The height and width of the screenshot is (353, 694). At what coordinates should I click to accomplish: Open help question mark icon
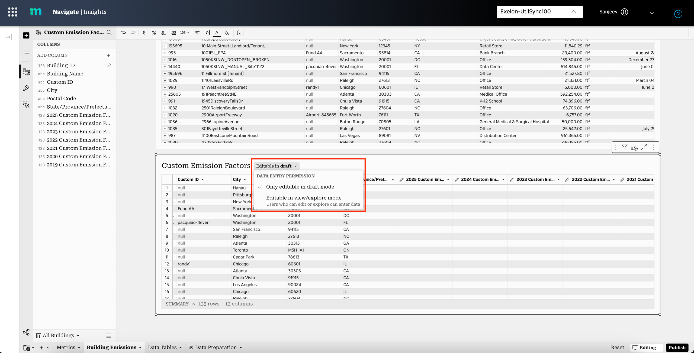(x=678, y=14)
